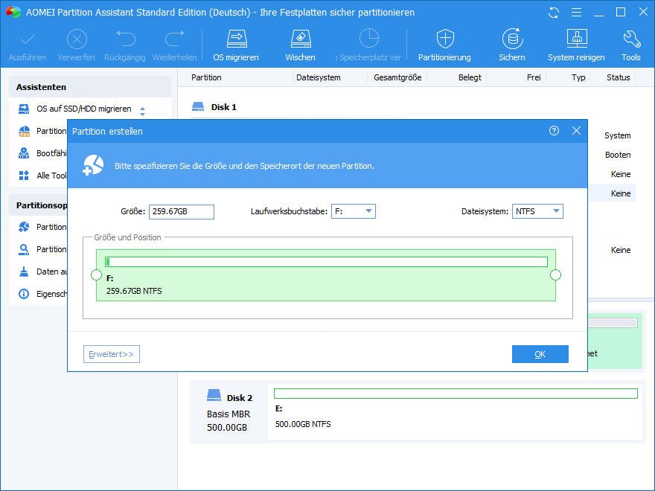Click the refresh icon in title bar
Viewport: 655px width, 491px height.
553,13
